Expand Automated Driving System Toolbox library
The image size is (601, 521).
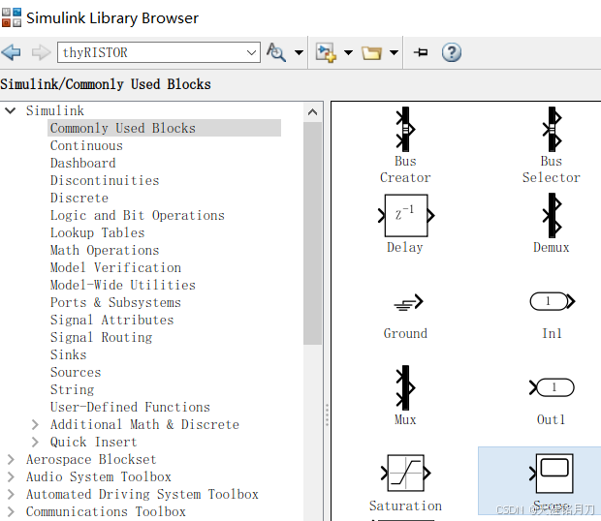(11, 494)
